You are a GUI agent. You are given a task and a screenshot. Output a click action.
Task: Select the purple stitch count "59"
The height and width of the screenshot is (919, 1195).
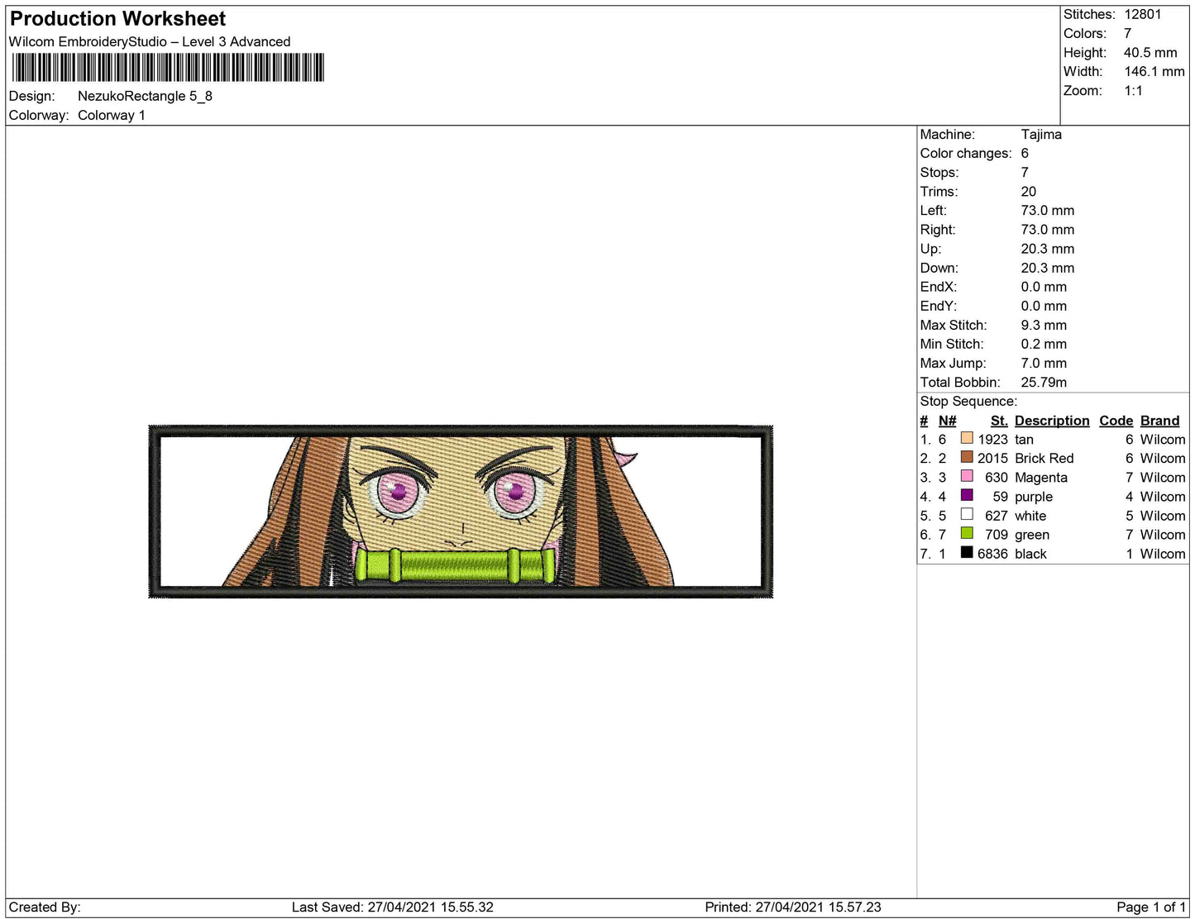[x=1001, y=497]
